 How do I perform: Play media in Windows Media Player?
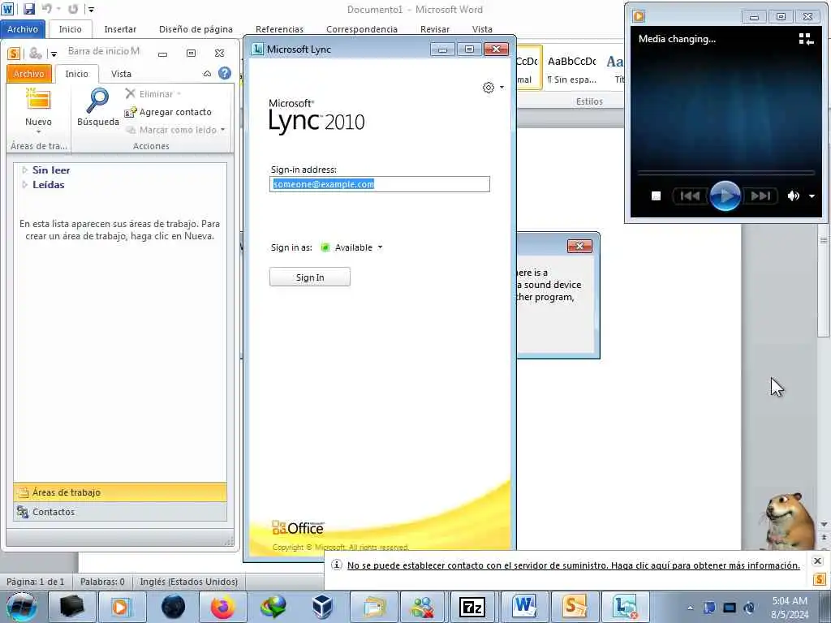point(725,196)
